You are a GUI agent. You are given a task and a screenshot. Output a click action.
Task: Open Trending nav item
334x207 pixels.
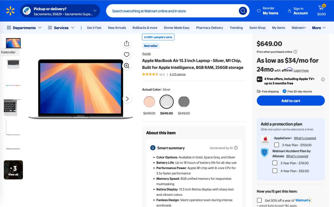pyautogui.click(x=236, y=28)
